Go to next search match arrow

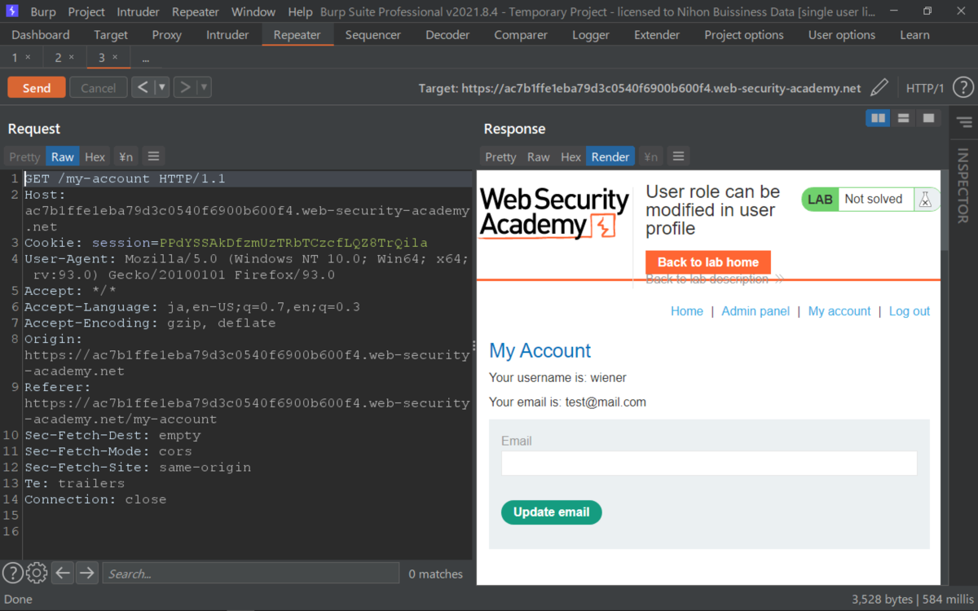point(86,574)
